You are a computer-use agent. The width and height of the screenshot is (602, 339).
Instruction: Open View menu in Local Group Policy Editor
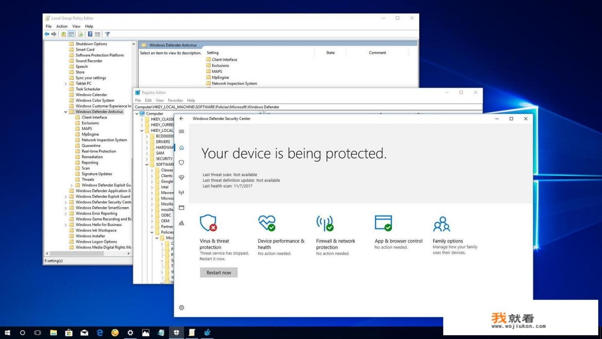coord(76,26)
